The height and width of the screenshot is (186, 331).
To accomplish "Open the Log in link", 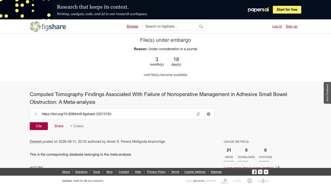I will pos(277,26).
